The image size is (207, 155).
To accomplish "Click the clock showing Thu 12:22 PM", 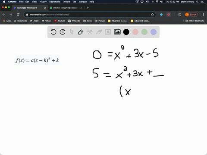I will (x=172, y=2).
